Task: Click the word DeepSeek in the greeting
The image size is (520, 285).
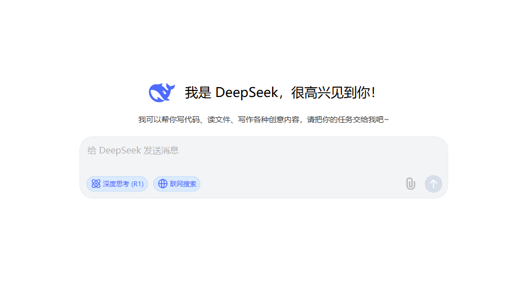Action: point(247,93)
